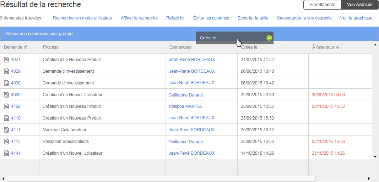Click the document icon beside request 4099
Viewport: 379px width, 182px height.
click(6, 95)
